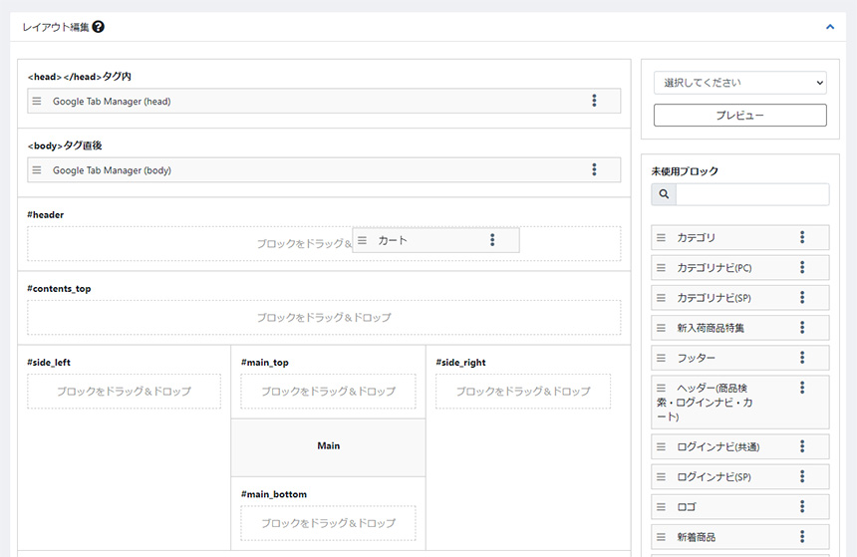Click the プレビュー button
Screen dimensions: 857x557
point(739,116)
